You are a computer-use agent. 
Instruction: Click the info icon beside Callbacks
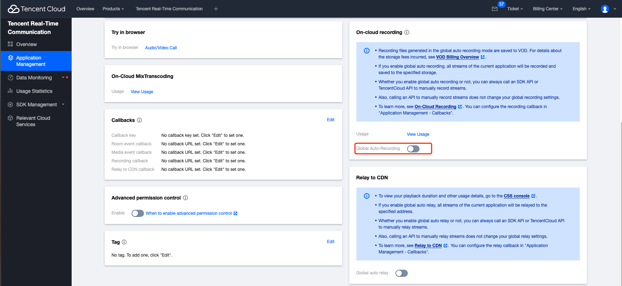point(139,120)
